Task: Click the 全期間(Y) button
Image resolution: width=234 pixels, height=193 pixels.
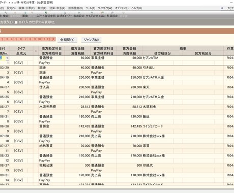Action: tap(67, 40)
